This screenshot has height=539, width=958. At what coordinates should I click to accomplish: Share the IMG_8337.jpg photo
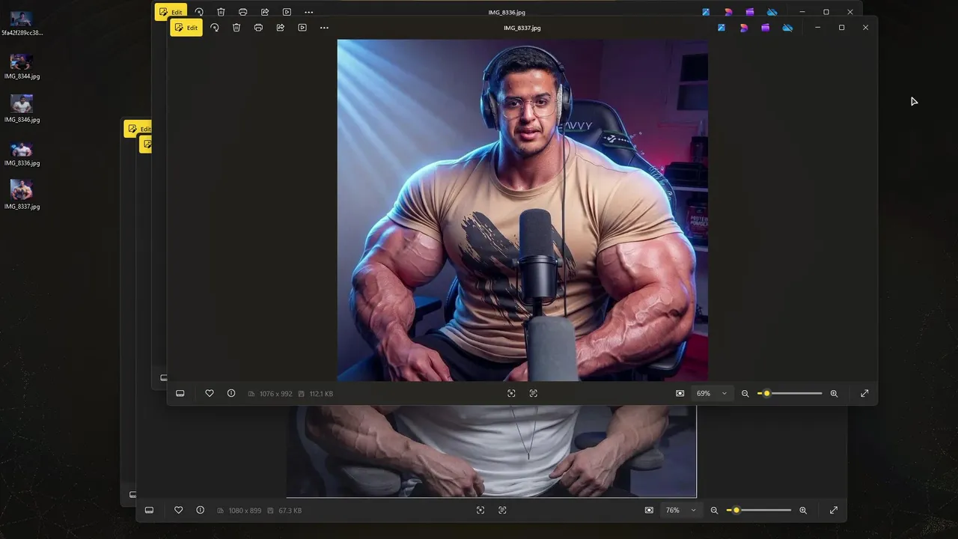pos(281,28)
